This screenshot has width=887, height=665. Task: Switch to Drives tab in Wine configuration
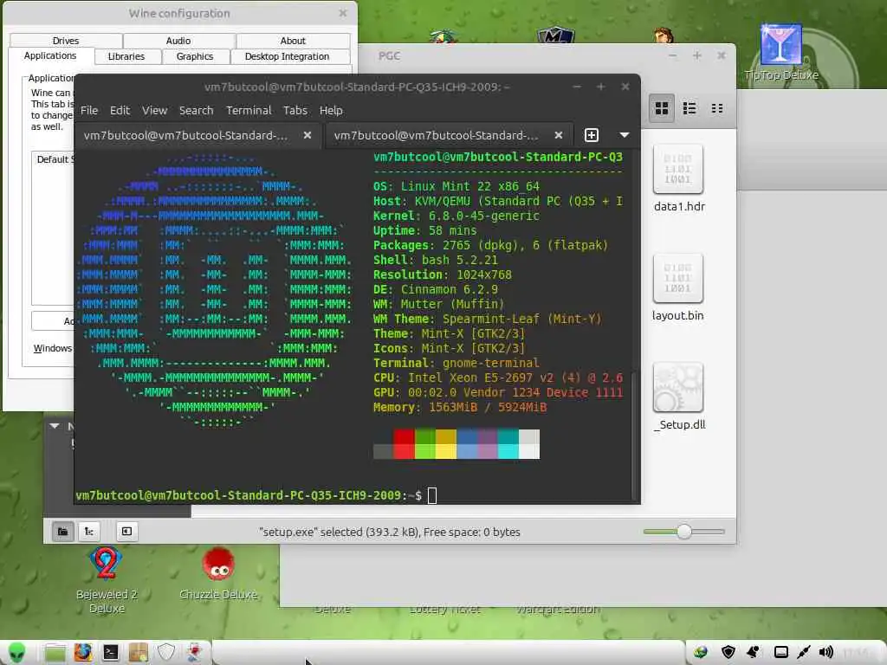(66, 41)
